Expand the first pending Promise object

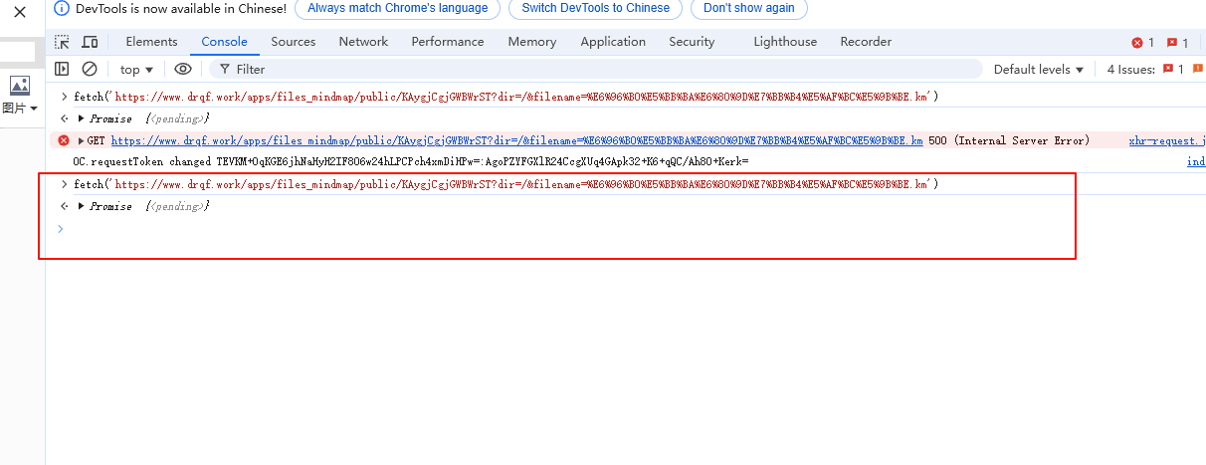tap(82, 118)
